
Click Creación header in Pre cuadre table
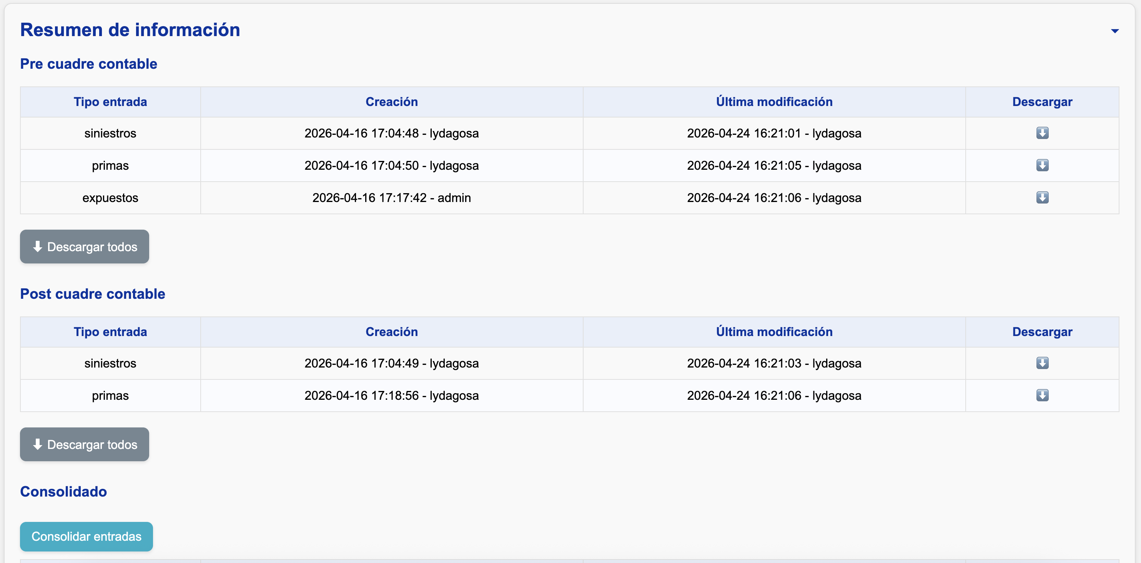pos(392,102)
